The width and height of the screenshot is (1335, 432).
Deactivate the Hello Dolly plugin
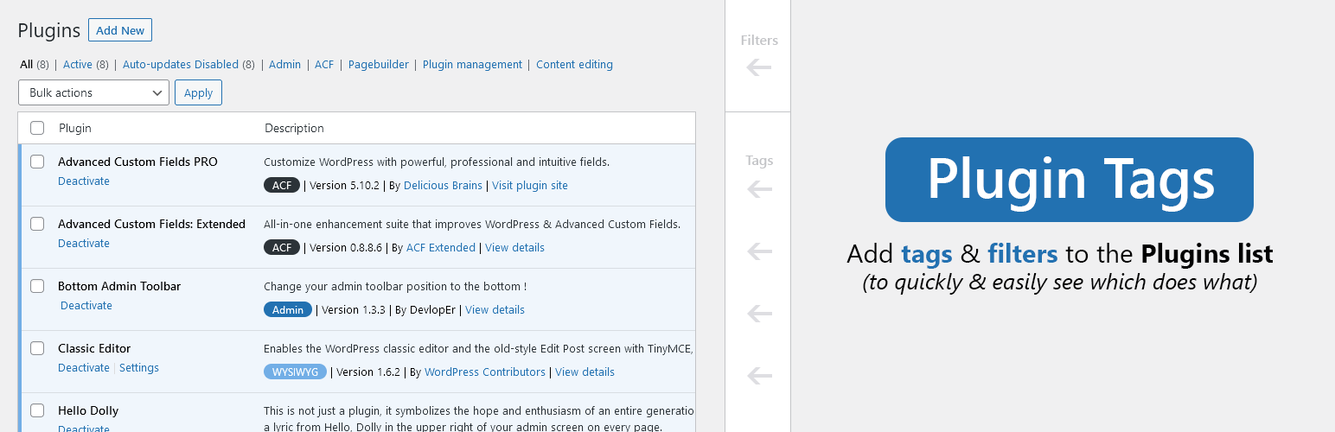click(84, 429)
